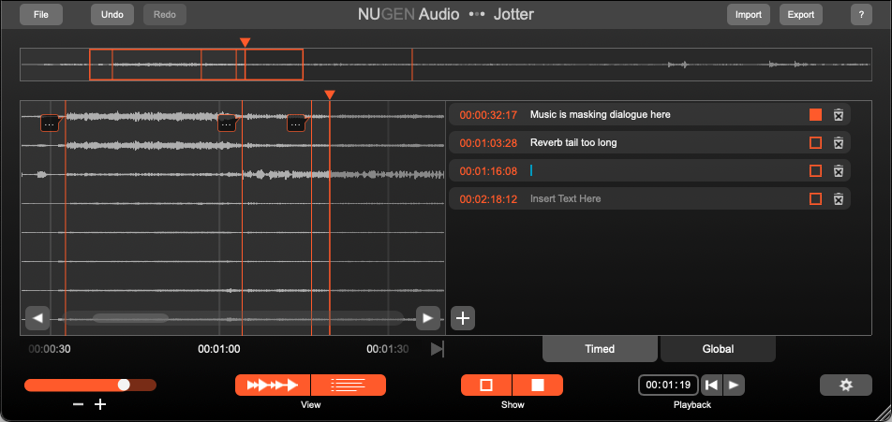892x422 pixels.
Task: Select the waveform view mode icon
Action: [x=273, y=385]
